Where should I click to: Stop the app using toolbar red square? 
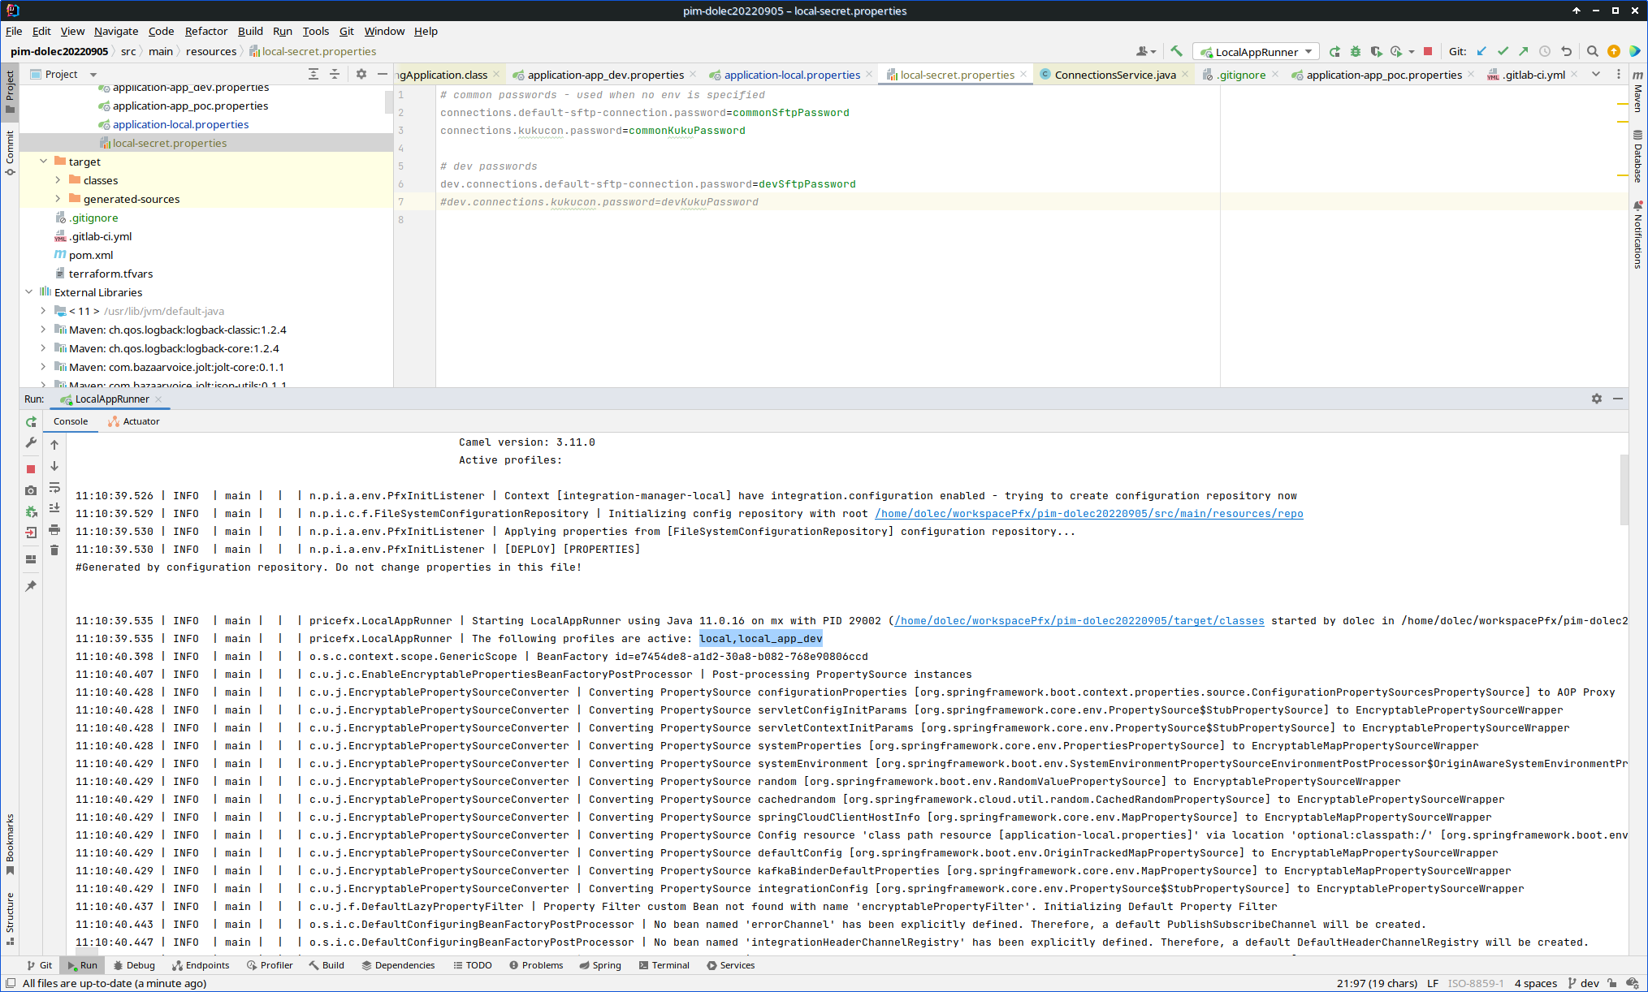[1428, 51]
